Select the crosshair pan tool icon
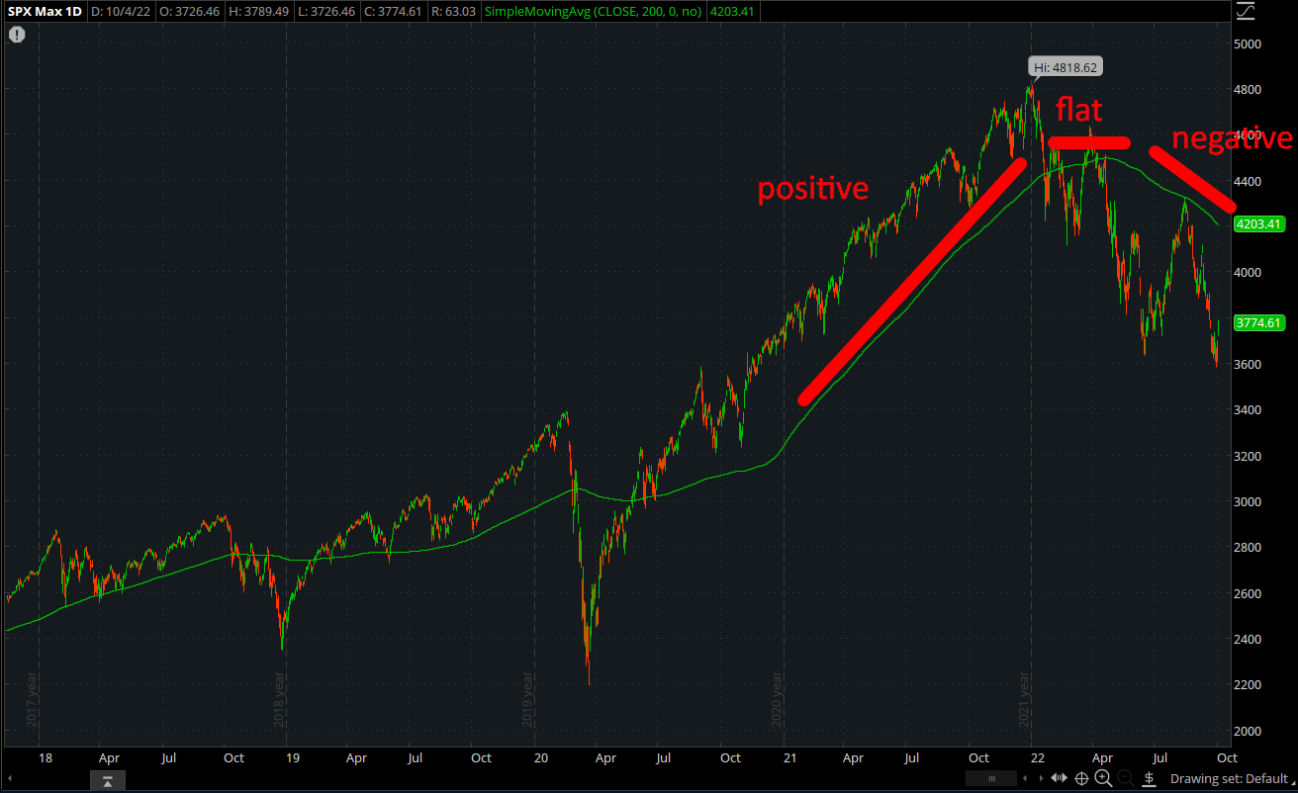Viewport: 1298px width, 793px height. 1081,779
